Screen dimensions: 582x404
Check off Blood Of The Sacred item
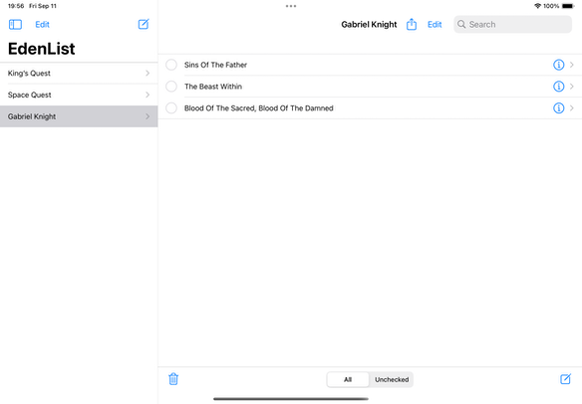point(171,108)
